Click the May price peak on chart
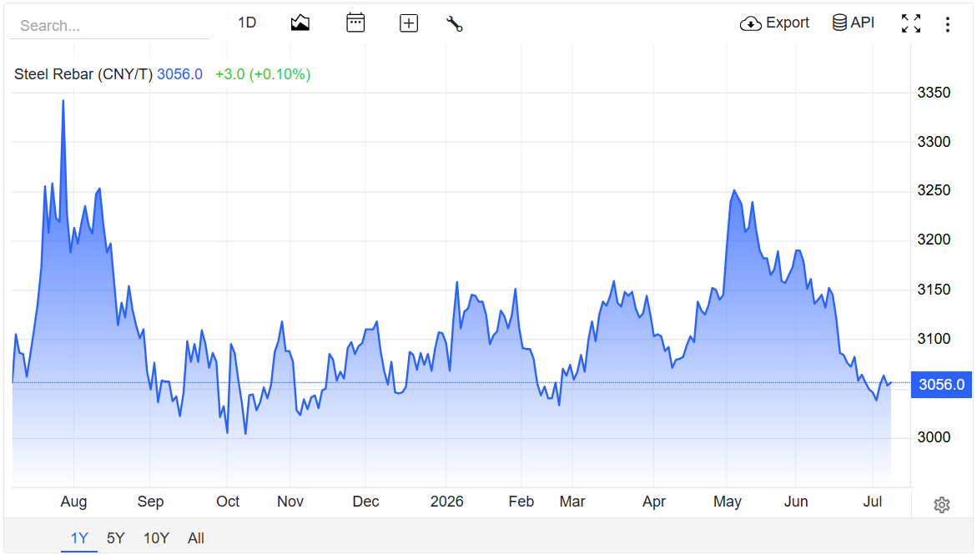Viewport: 977px width, 555px height. click(734, 191)
